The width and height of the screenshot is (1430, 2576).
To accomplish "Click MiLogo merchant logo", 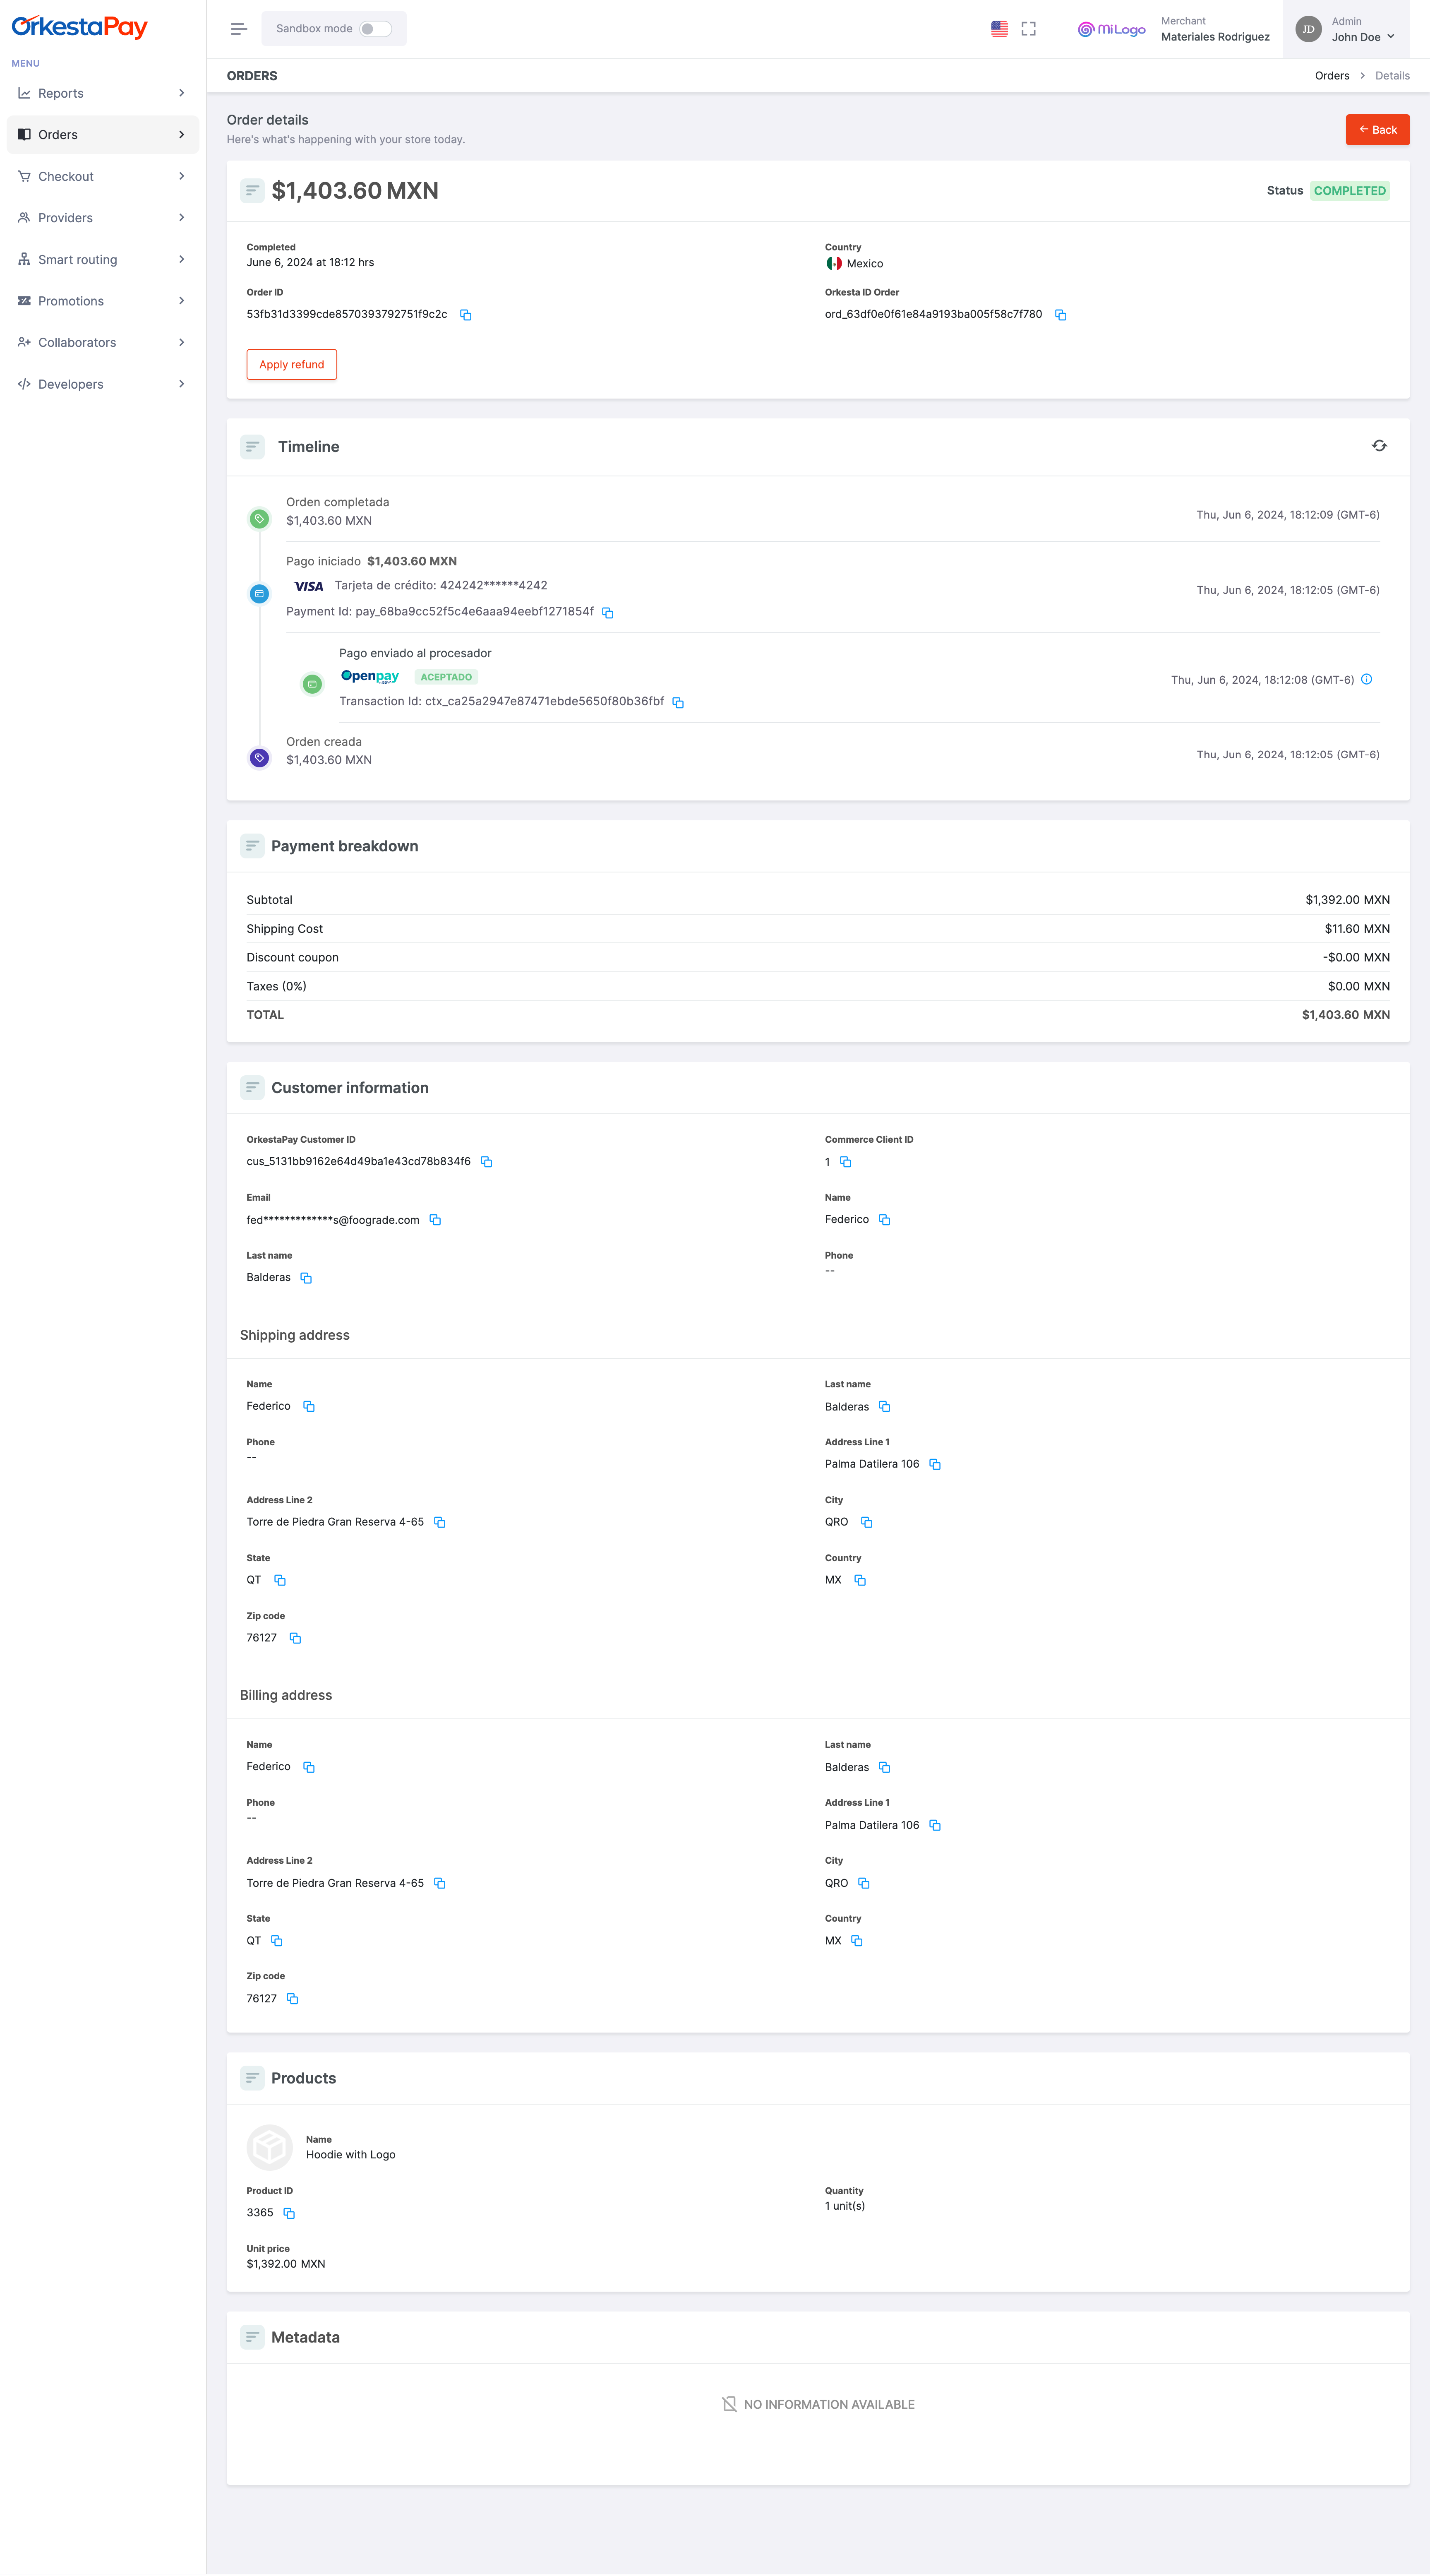I will tap(1112, 29).
